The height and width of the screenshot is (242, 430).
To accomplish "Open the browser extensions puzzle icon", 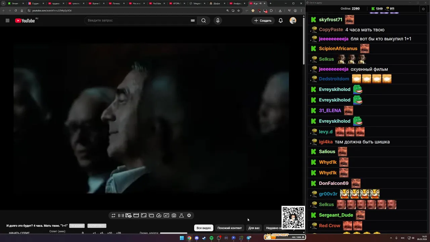I will point(271,10).
